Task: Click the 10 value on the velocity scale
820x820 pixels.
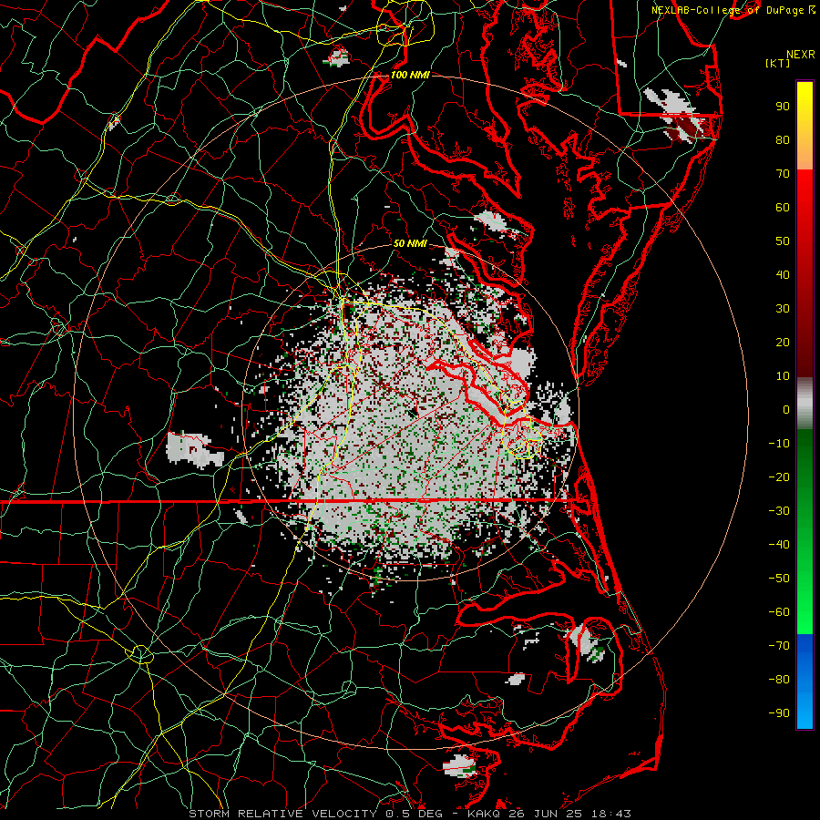Action: pos(783,376)
